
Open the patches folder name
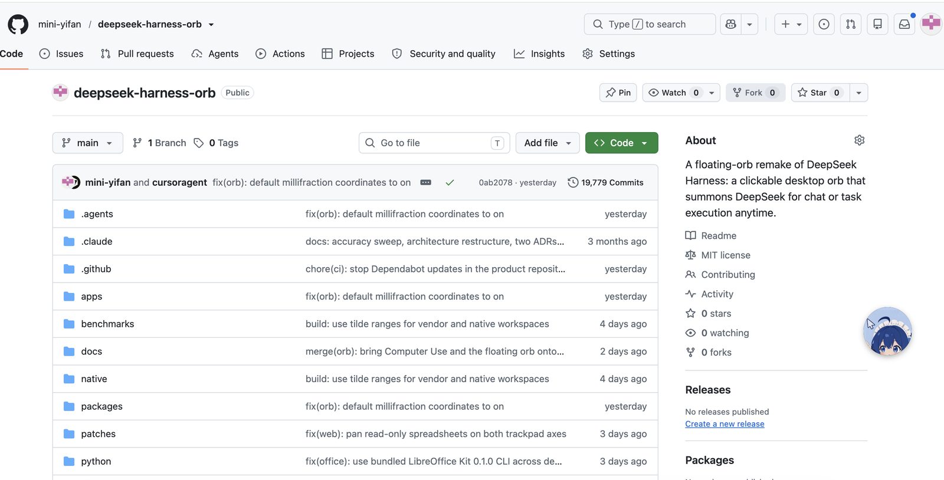click(x=98, y=434)
